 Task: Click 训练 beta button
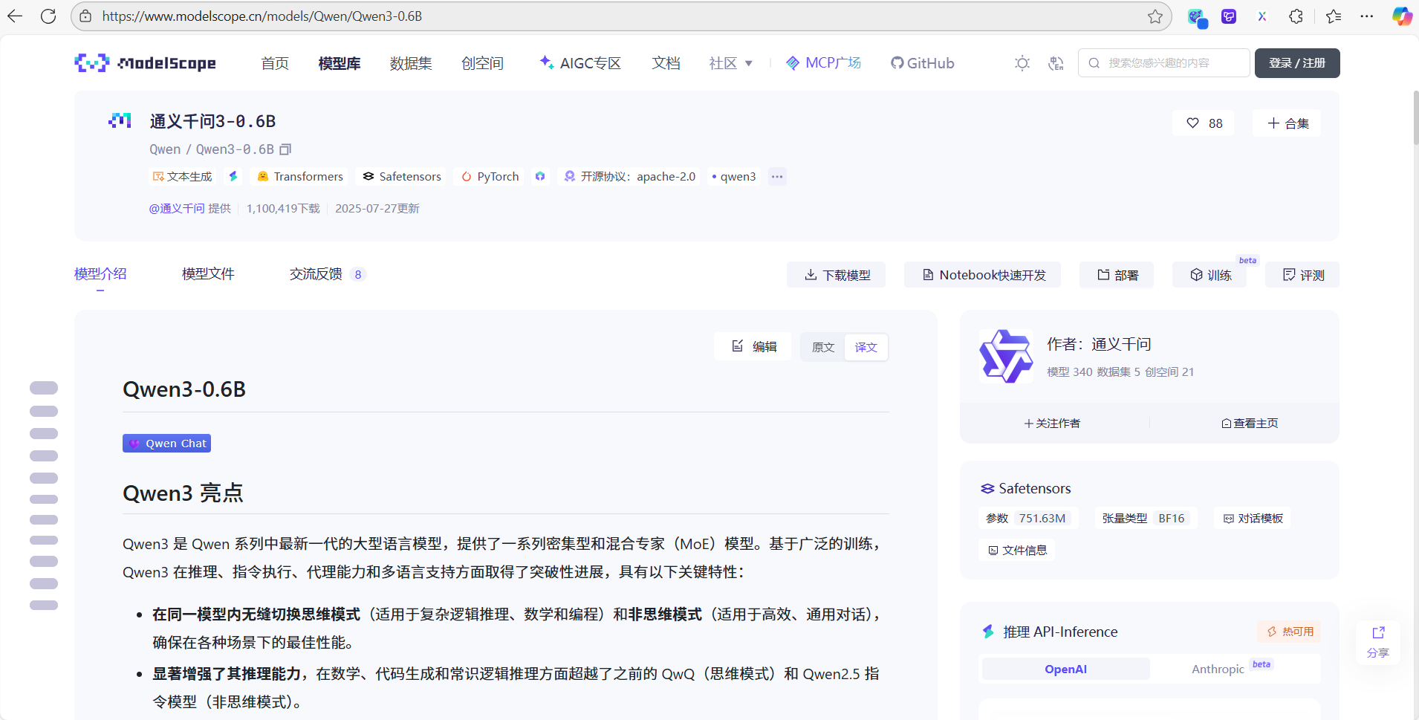(1210, 275)
